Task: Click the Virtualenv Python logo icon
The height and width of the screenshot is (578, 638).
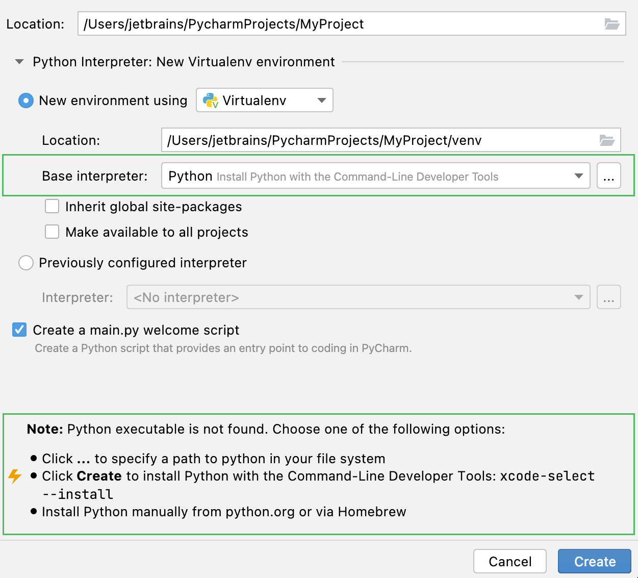Action: 211,100
